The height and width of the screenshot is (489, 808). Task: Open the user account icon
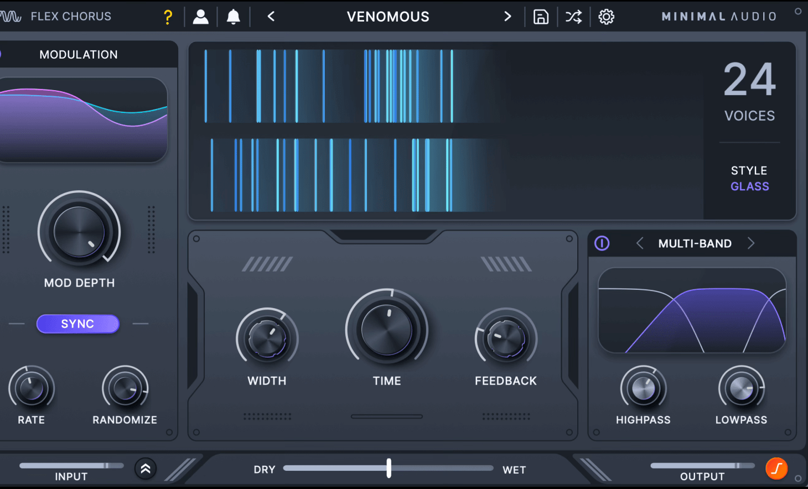coord(200,17)
